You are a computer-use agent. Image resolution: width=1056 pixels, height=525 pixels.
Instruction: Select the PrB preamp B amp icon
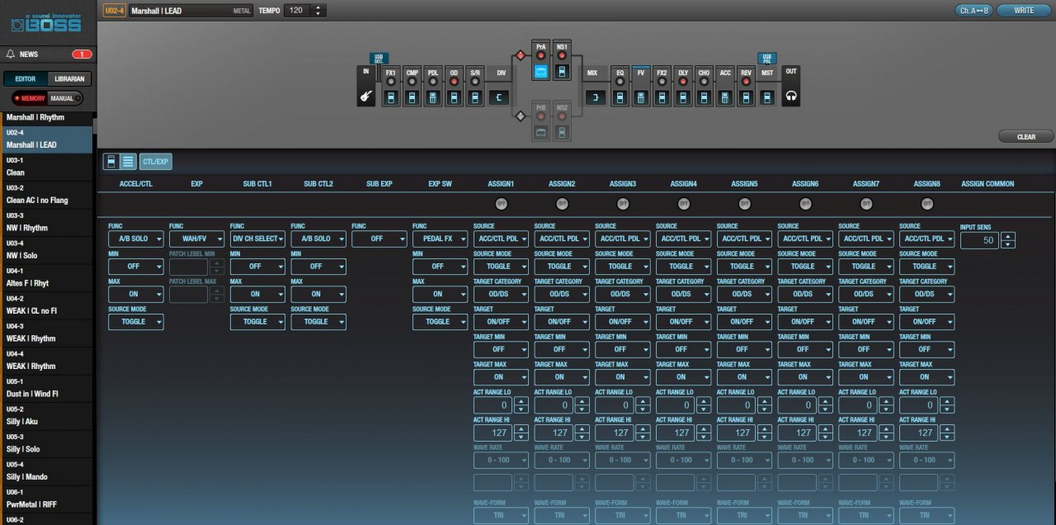coord(541,132)
